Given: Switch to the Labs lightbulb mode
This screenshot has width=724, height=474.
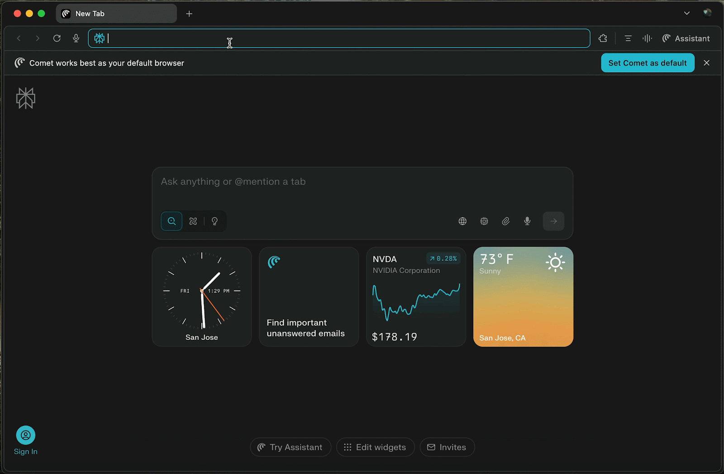Looking at the screenshot, I should (x=215, y=221).
